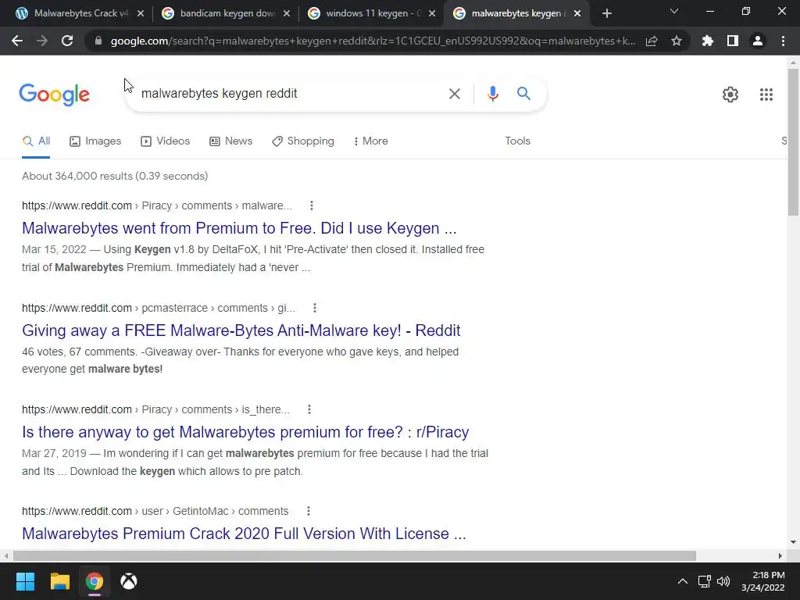This screenshot has width=800, height=600.
Task: Open options for 'is_there' Piracy result
Action: 309,409
